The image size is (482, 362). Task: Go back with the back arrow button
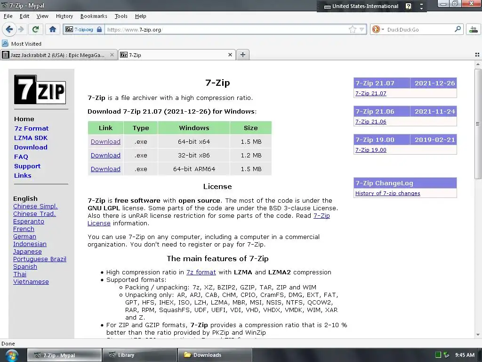click(9, 30)
